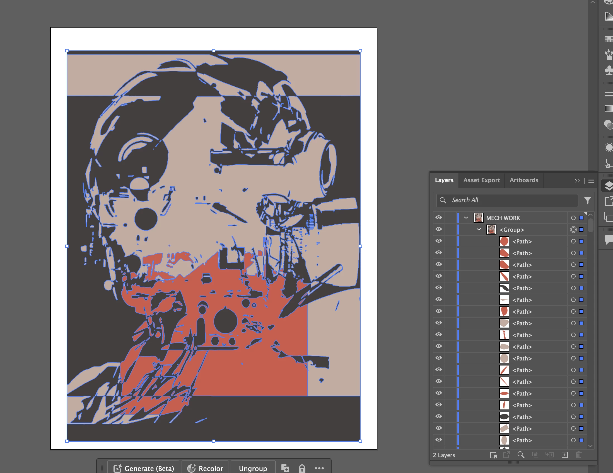Click the Recolor button
613x473 pixels.
click(x=205, y=468)
